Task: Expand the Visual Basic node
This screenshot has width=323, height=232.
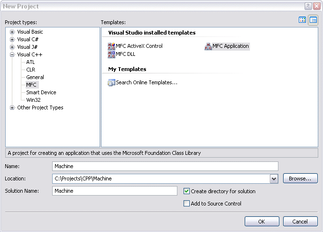Action: coord(12,32)
